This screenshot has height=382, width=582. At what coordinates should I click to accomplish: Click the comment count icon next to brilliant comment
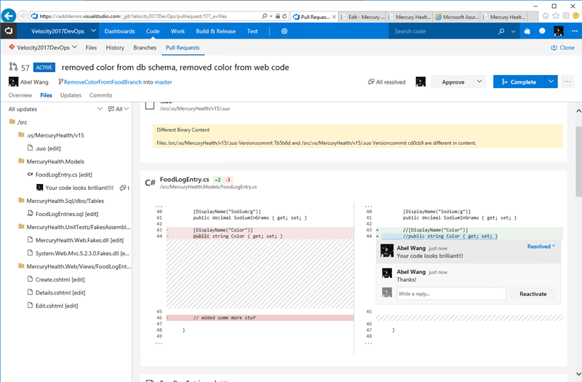pos(124,188)
